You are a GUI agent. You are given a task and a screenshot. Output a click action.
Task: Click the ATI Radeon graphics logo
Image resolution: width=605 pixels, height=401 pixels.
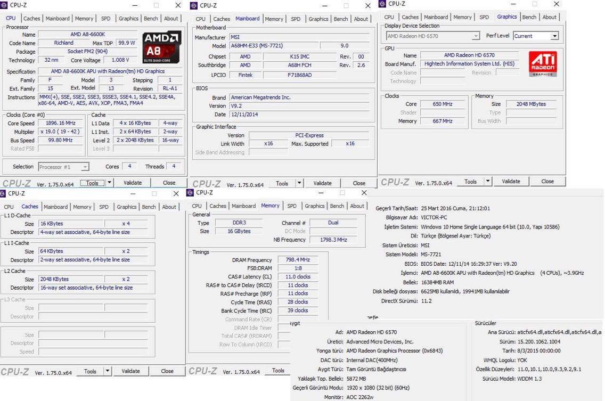[x=543, y=64]
